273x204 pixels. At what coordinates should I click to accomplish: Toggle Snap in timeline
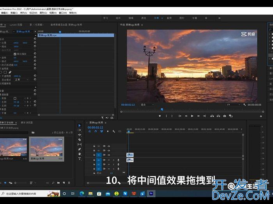click(x=96, y=131)
